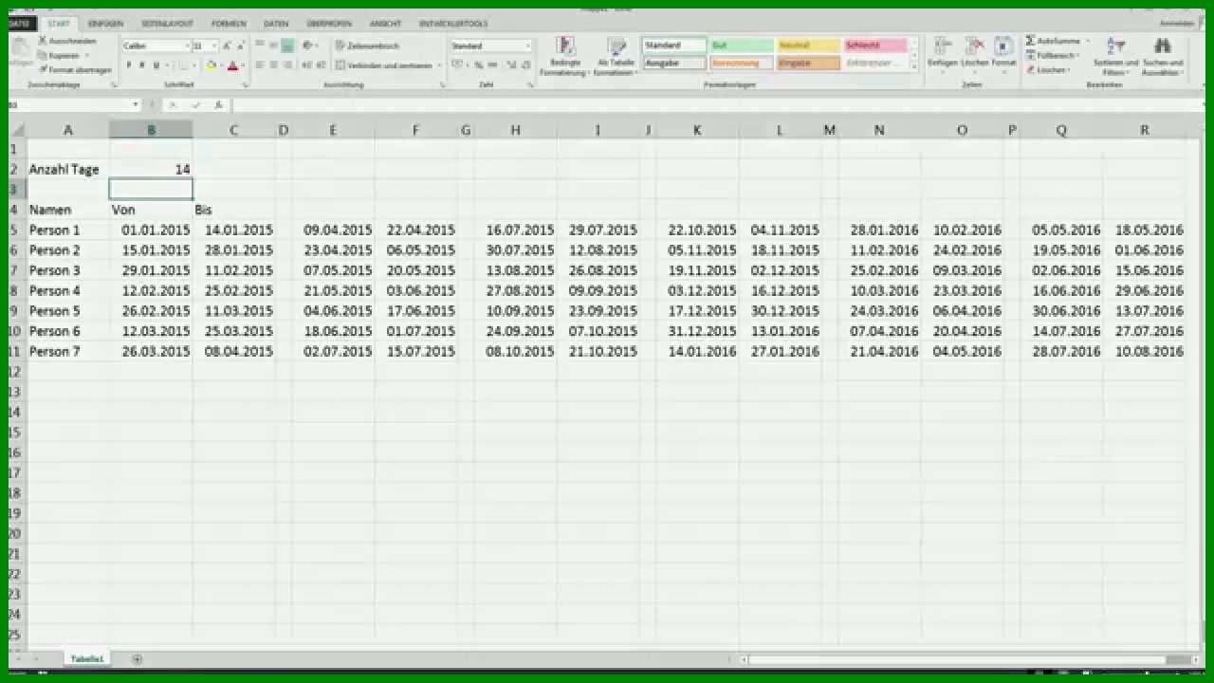
Task: Open the ENTWICKLERTOOLS tab
Action: tap(452, 24)
